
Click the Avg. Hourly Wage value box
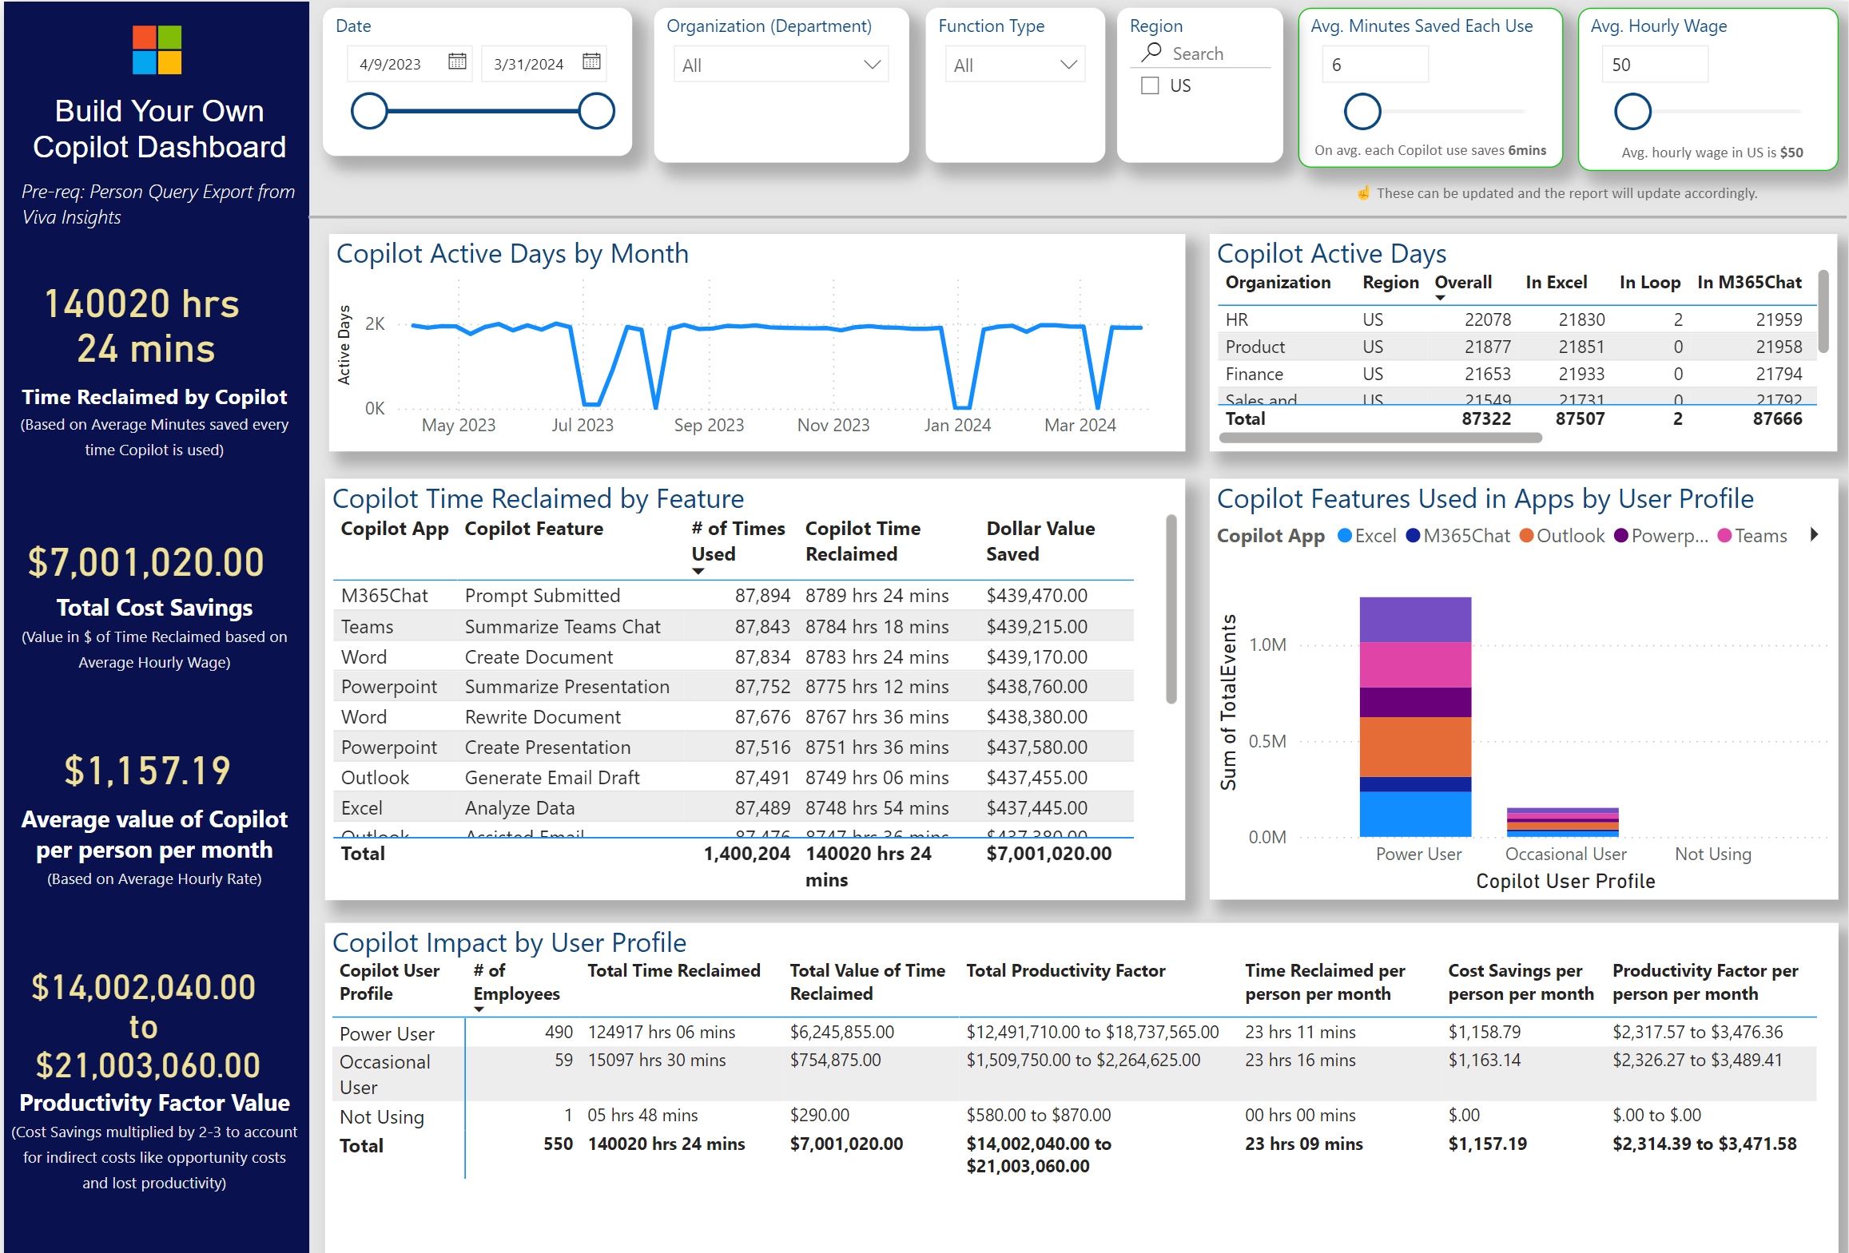coord(1655,64)
